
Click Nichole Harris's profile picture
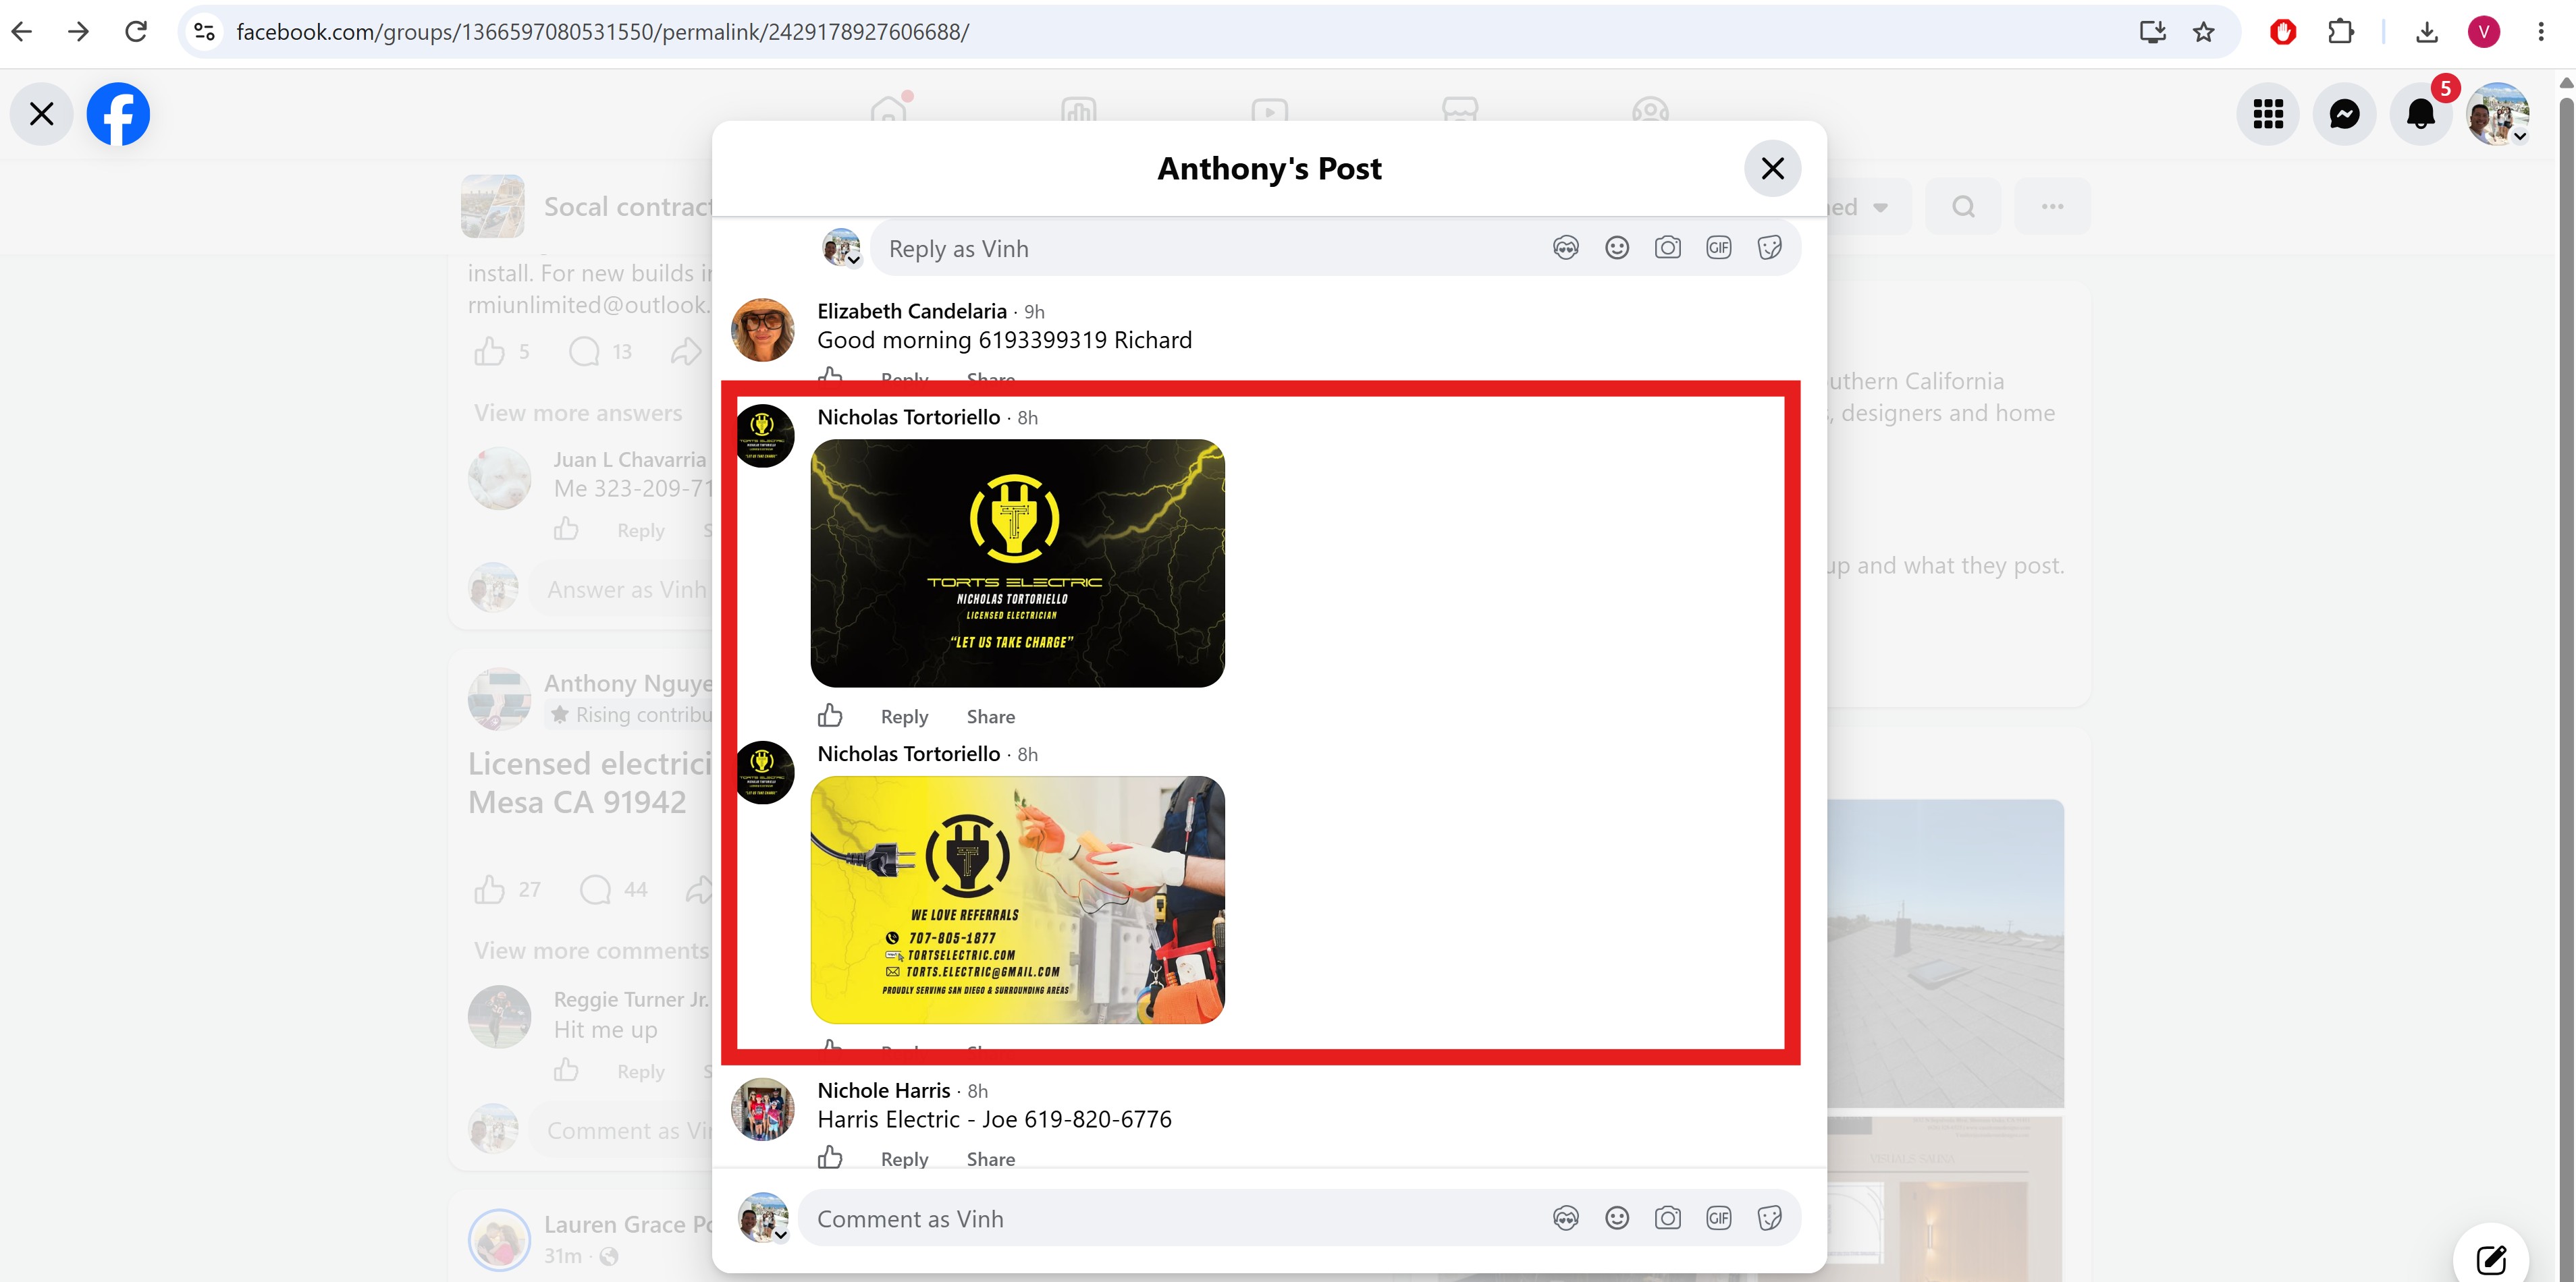[x=763, y=1109]
